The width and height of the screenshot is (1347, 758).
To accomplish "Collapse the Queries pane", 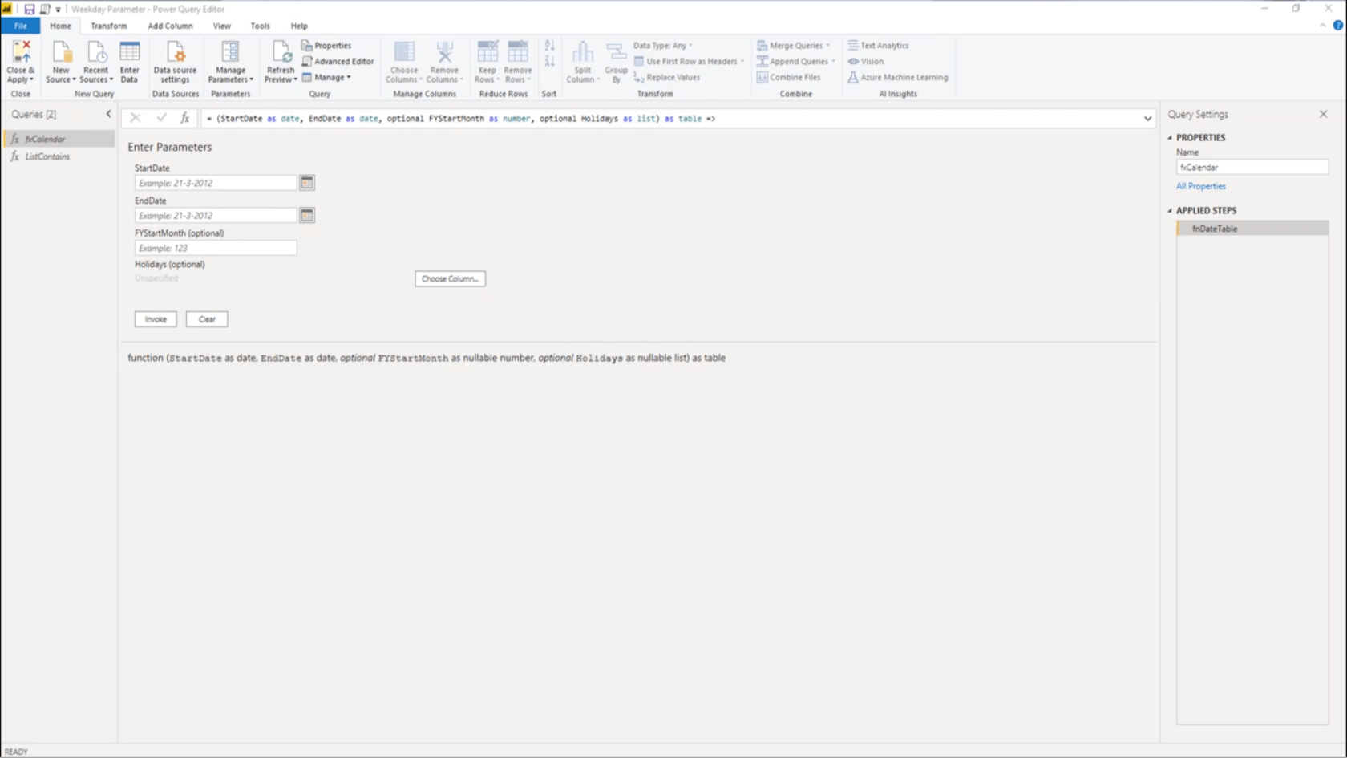I will (x=109, y=114).
